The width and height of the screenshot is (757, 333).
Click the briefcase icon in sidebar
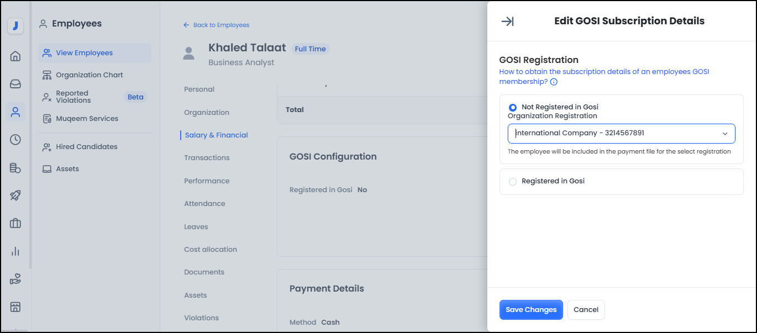pos(15,223)
